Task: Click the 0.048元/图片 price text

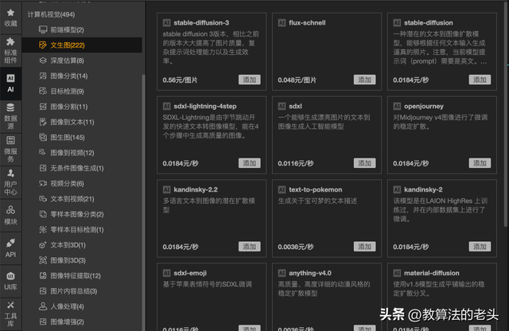Action: [297, 80]
